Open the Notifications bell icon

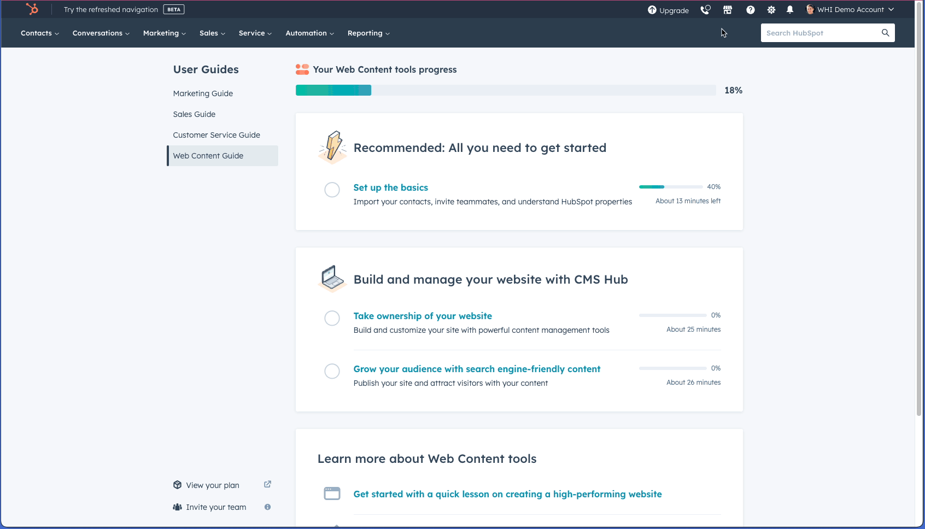pyautogui.click(x=789, y=9)
